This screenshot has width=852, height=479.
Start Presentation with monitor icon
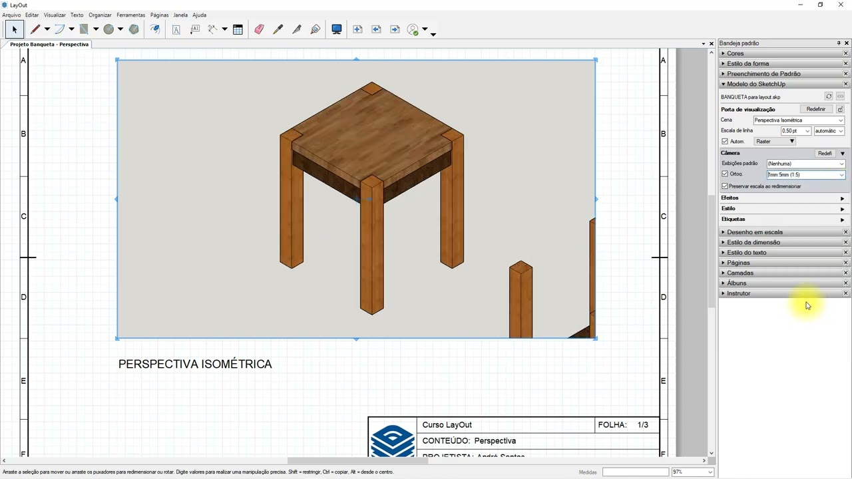(x=337, y=29)
